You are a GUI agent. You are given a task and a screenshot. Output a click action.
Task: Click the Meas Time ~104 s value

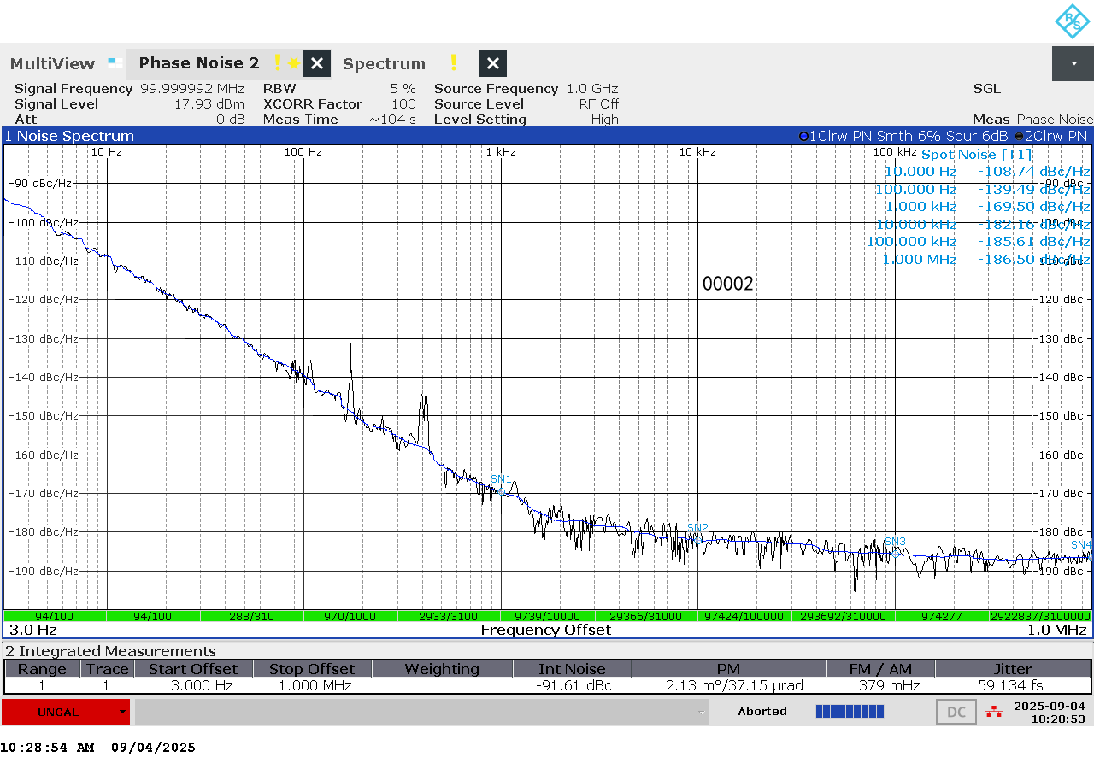point(392,120)
